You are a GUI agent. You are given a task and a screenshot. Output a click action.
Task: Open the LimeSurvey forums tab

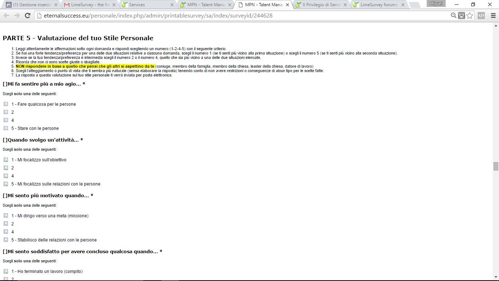point(378,5)
